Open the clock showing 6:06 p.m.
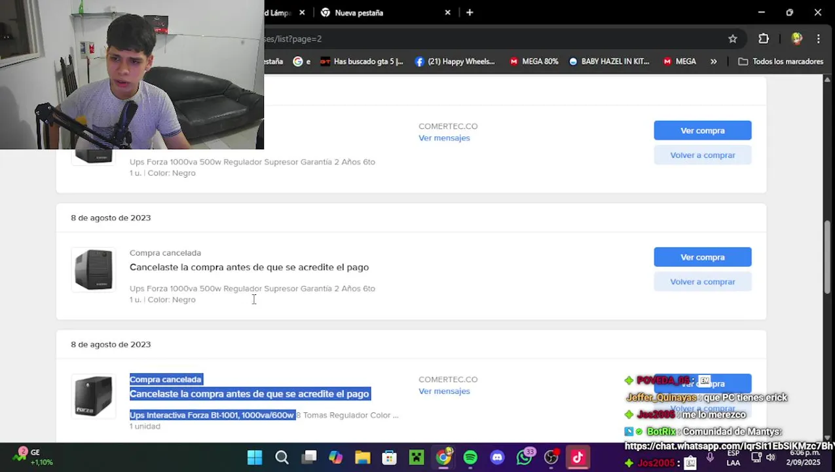Viewport: 835px width, 472px height. click(x=804, y=458)
